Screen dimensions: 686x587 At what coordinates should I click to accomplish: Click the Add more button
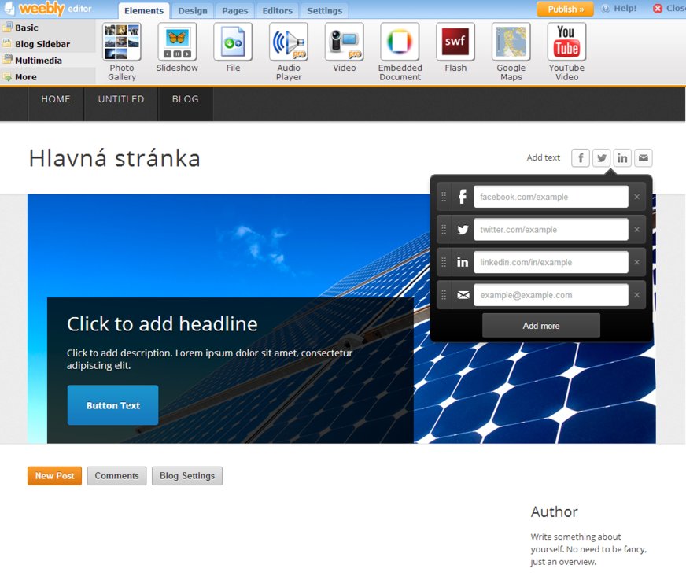click(541, 326)
